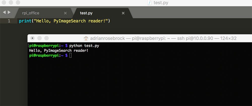Minimize the terminal window
The height and width of the screenshot is (106, 252).
[39, 38]
